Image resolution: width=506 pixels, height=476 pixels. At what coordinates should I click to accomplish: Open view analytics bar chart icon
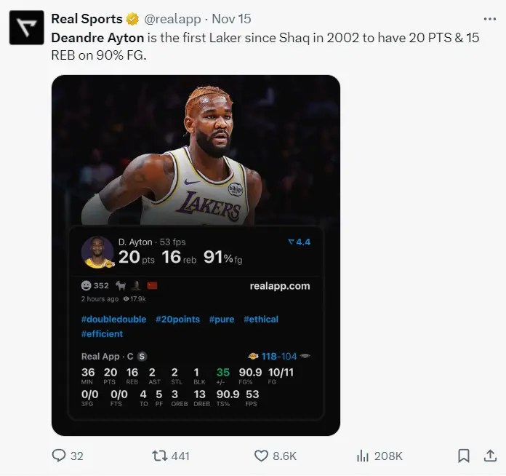[x=363, y=456]
